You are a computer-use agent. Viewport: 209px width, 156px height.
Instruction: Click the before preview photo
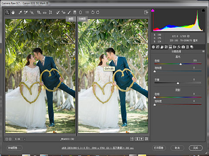coord(40,76)
